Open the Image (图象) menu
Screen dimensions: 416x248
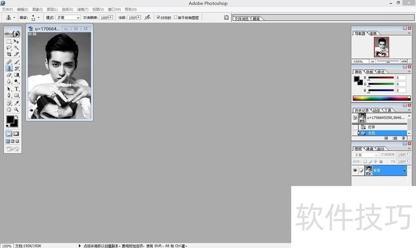(37, 9)
